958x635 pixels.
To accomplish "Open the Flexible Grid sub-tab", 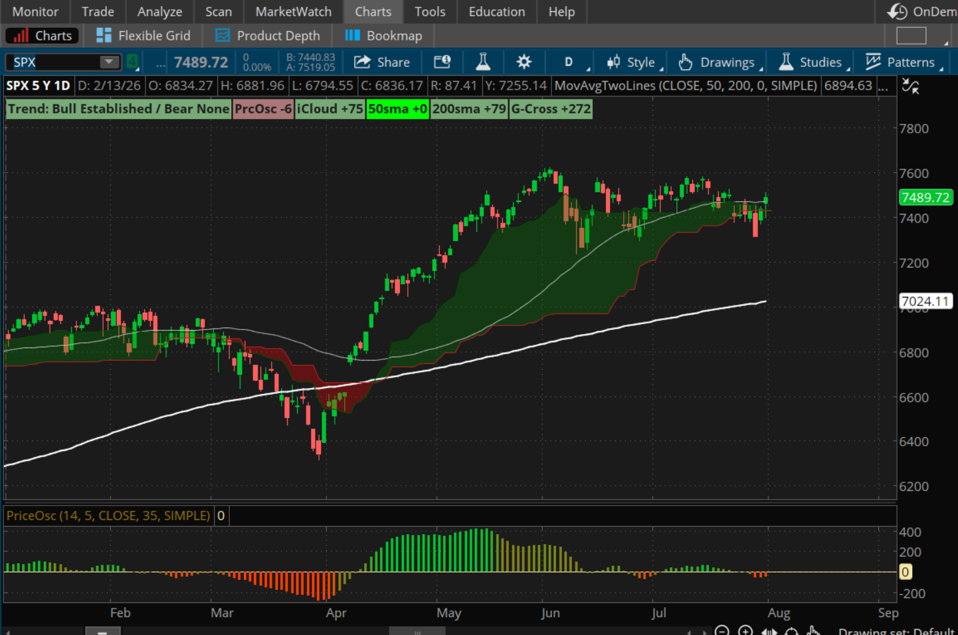I will (143, 36).
